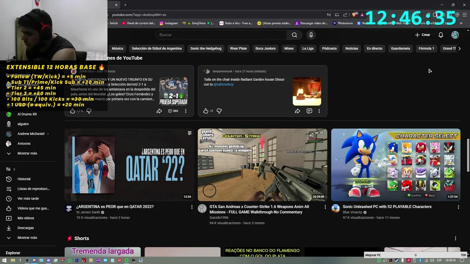Image resolution: width=470 pixels, height=264 pixels.
Task: Open the Photoroom bookmark
Action: tap(343, 23)
